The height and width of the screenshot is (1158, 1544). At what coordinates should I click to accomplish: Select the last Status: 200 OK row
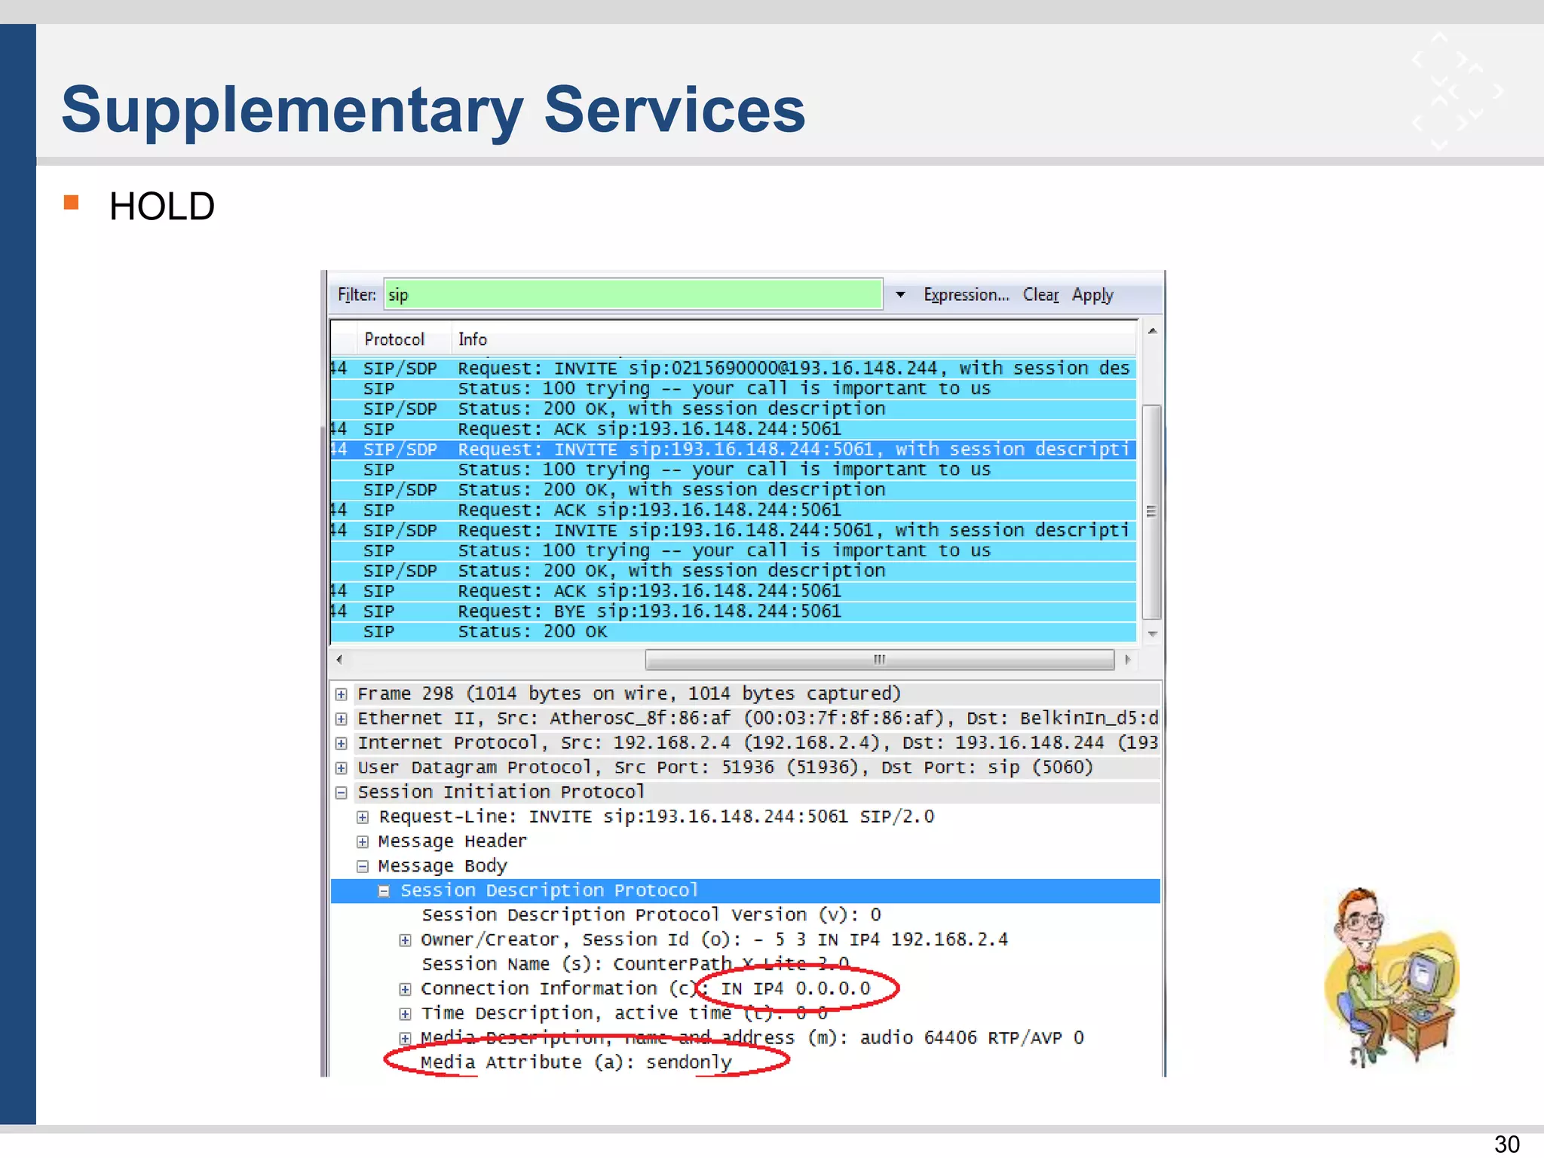pos(733,632)
